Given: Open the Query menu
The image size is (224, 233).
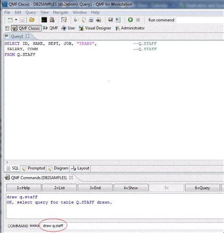Looking at the screenshot, I should click(x=31, y=12).
